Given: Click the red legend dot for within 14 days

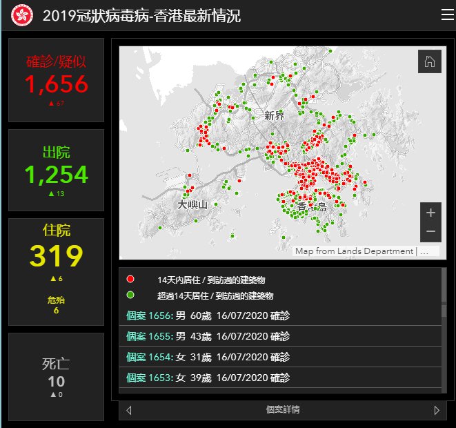Looking at the screenshot, I should (x=130, y=279).
